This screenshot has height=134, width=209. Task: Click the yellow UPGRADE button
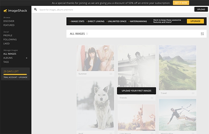(x=195, y=21)
